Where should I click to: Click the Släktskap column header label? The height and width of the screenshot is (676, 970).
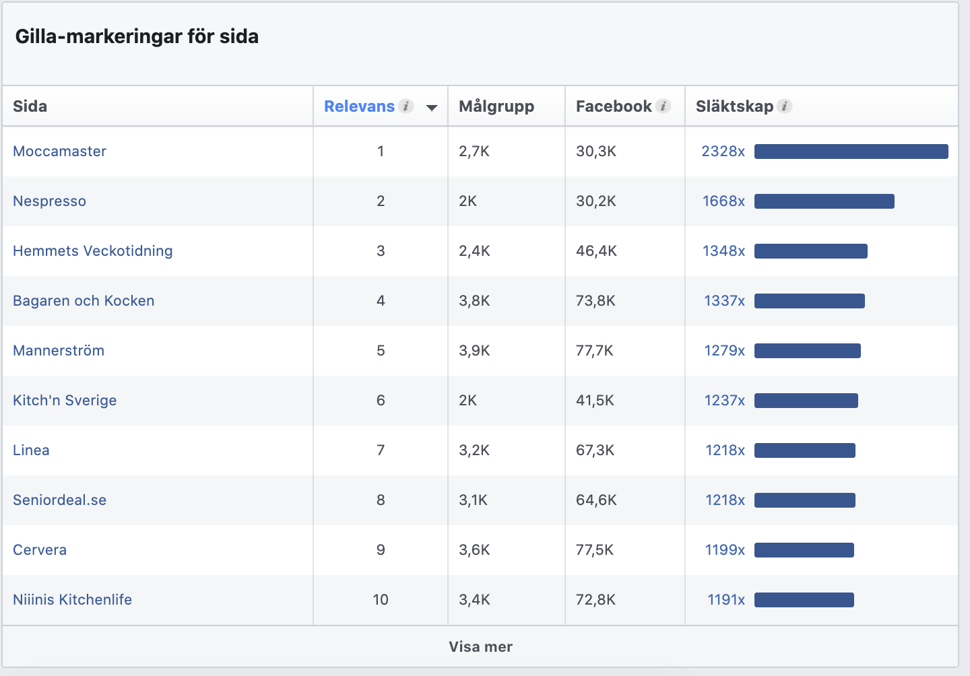(735, 106)
